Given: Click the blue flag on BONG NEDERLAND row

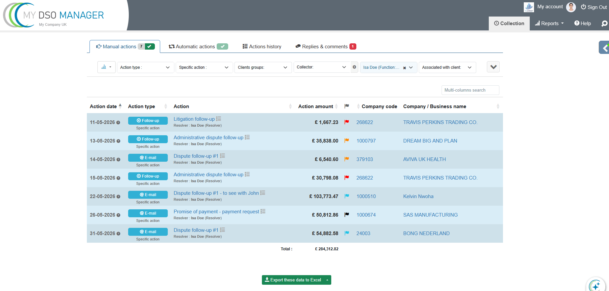Looking at the screenshot, I should 347,233.
